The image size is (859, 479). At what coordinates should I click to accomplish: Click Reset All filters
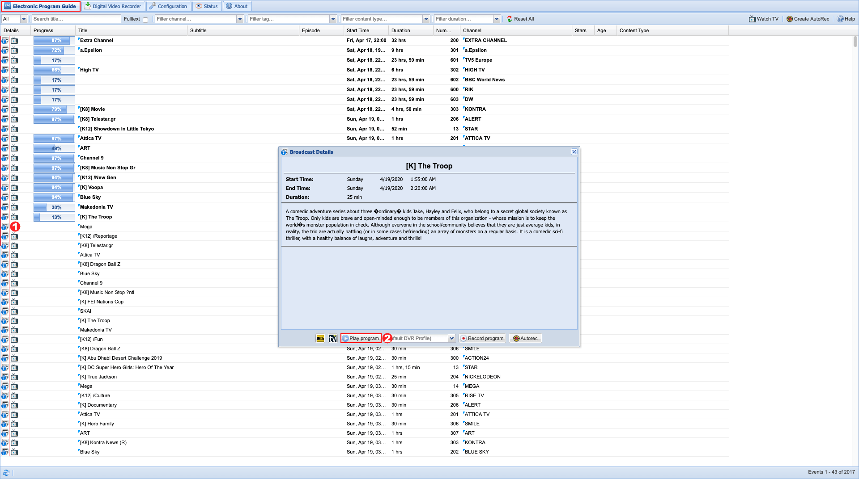520,19
